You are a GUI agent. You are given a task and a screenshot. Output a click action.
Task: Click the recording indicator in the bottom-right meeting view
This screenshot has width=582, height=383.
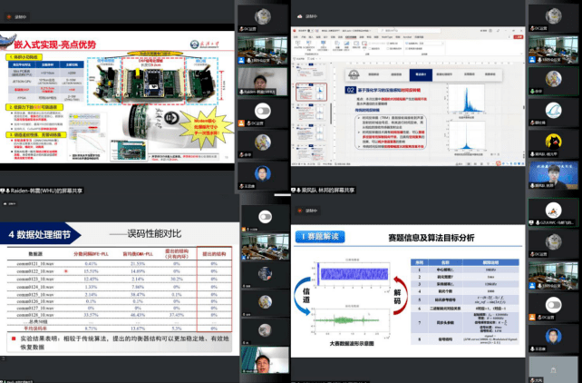307,211
